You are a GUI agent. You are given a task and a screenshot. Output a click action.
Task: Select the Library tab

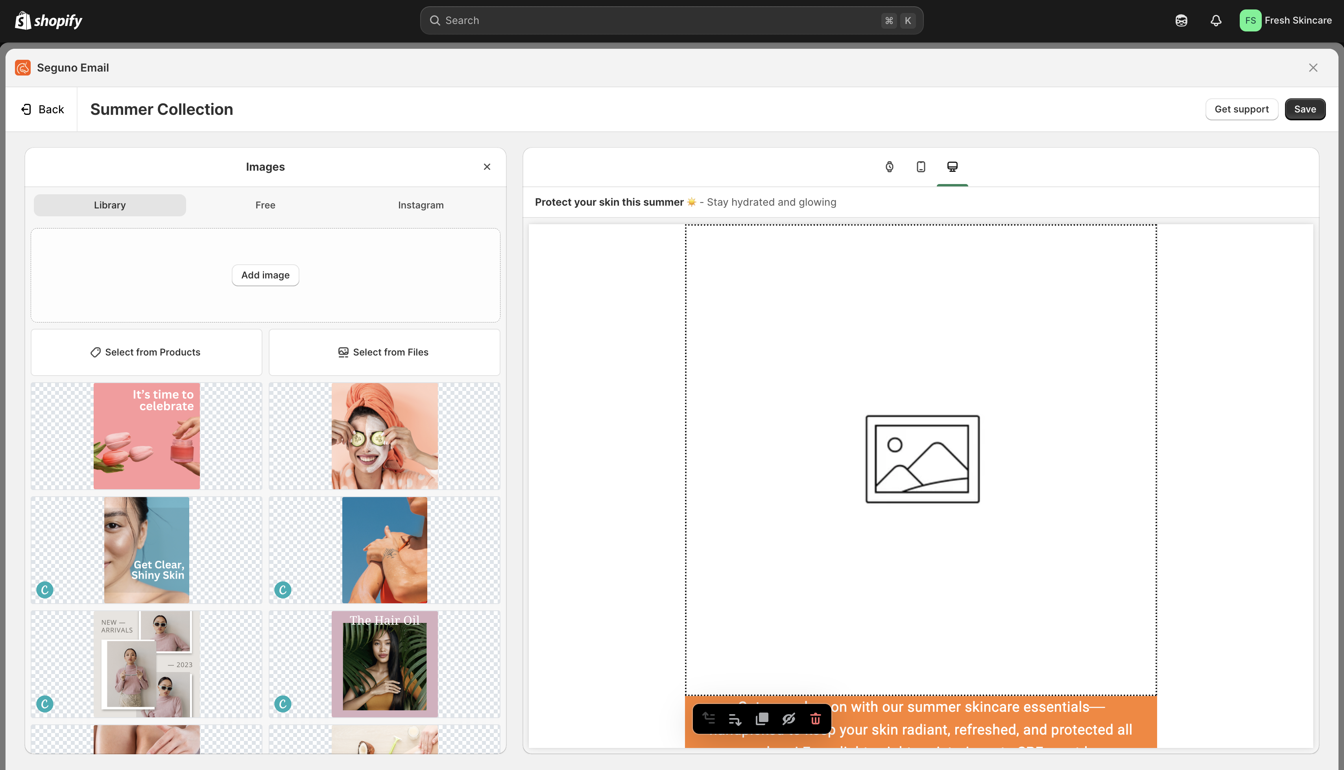109,205
